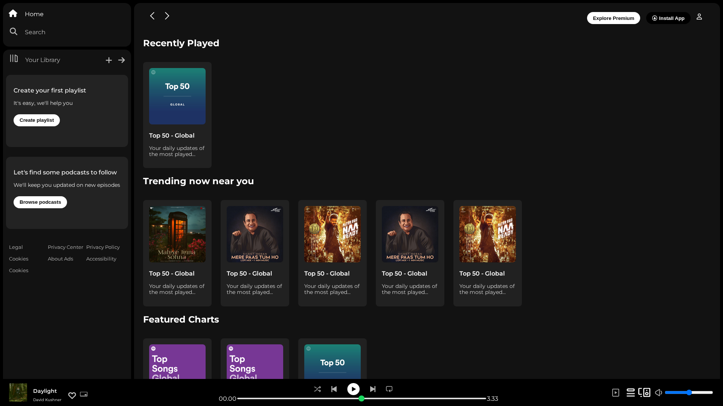Like the song Daylight with the heart icon
723x406 pixels.
tap(72, 395)
